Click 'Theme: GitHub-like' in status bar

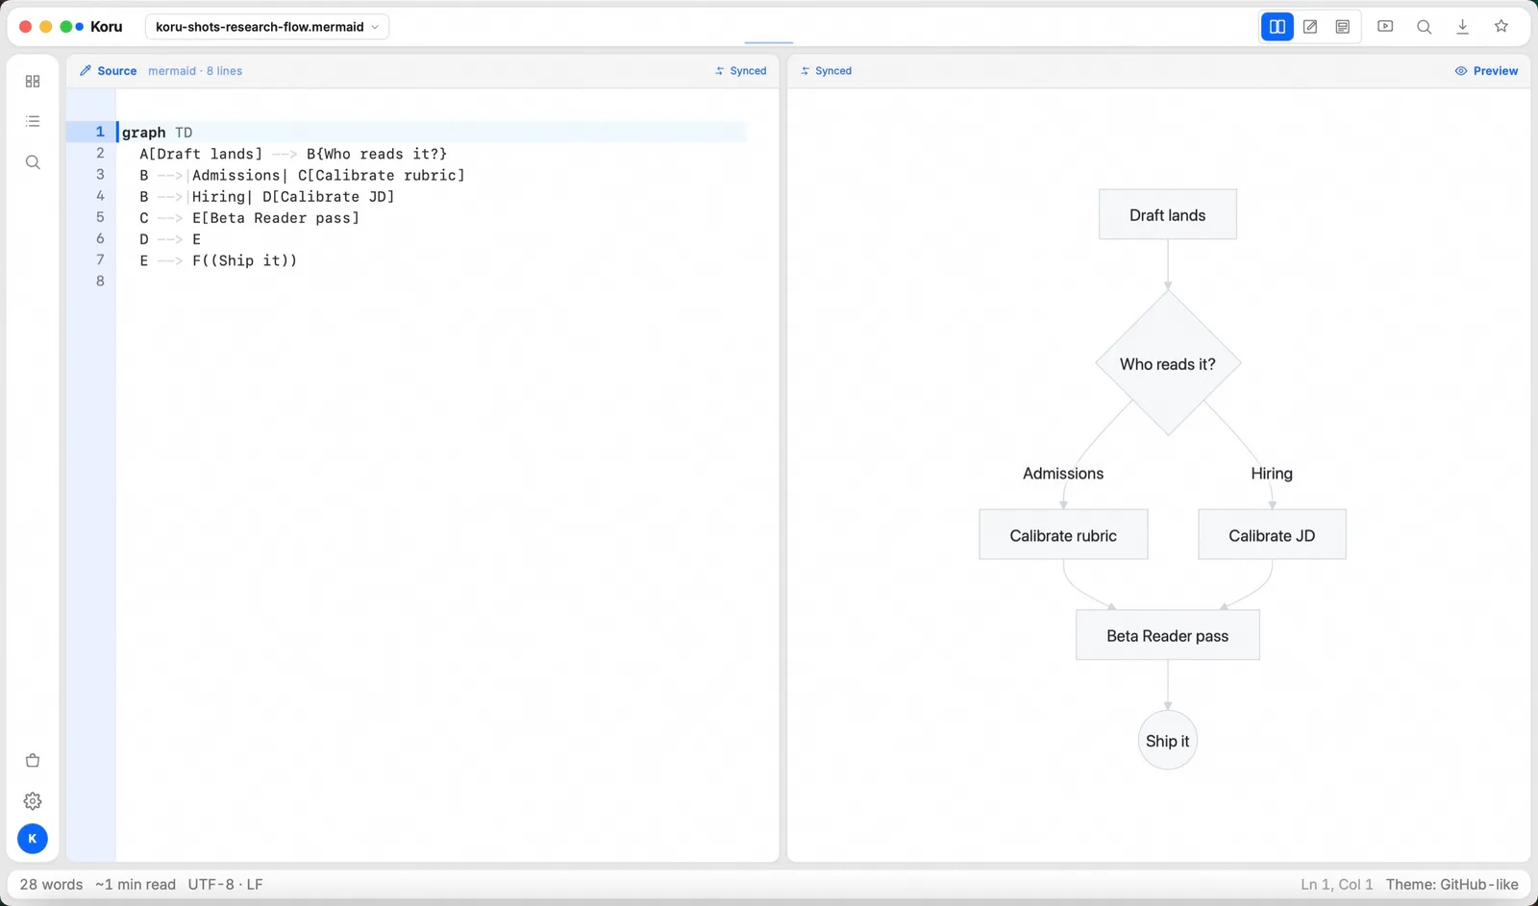point(1452,885)
